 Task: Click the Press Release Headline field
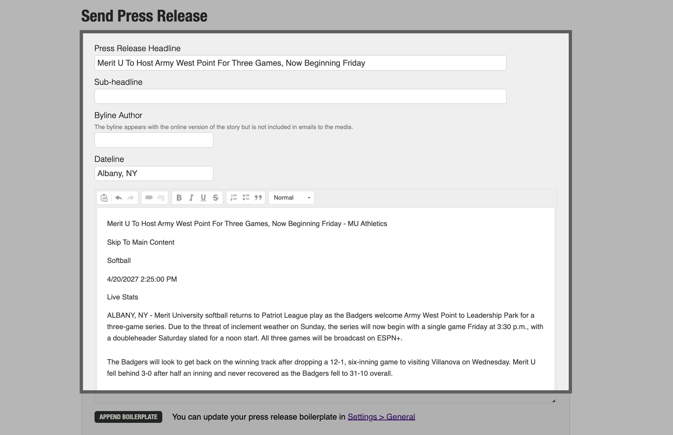coord(300,63)
